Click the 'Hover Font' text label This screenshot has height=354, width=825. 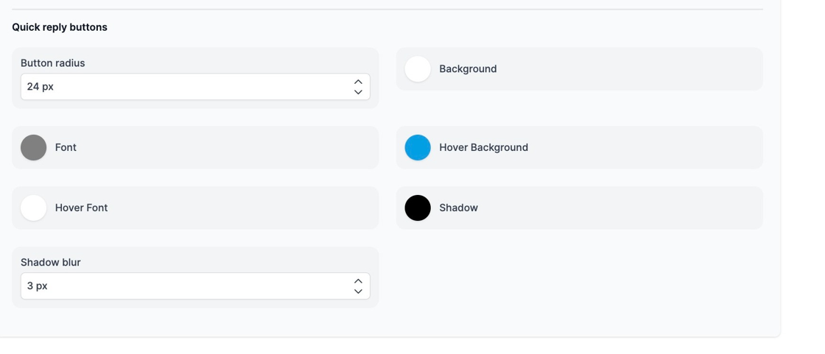81,208
